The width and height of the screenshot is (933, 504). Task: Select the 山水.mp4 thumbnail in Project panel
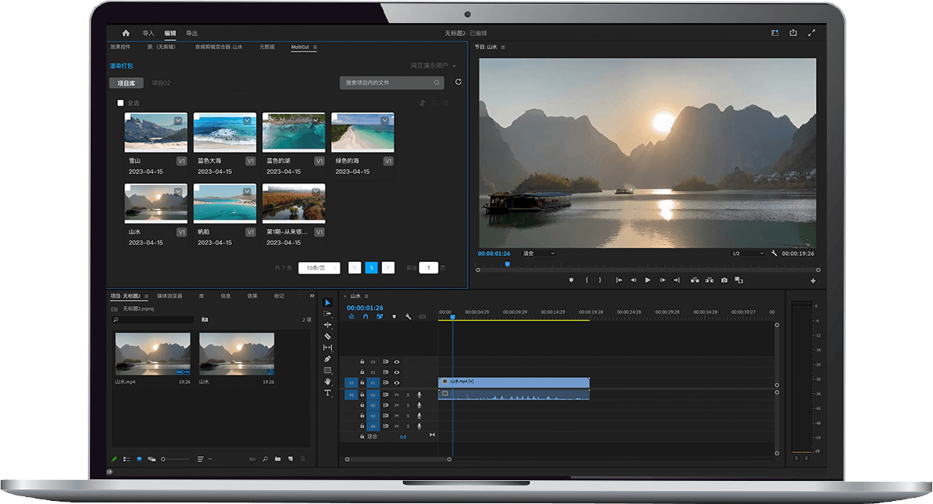coord(153,354)
